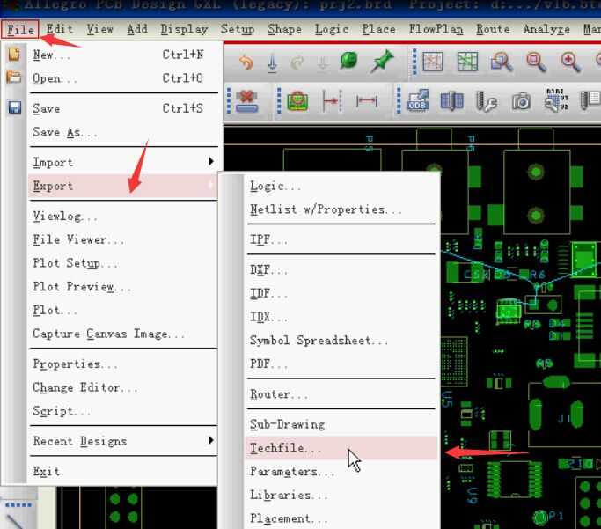The image size is (601, 529).
Task: Open the View menu
Action: tap(99, 29)
